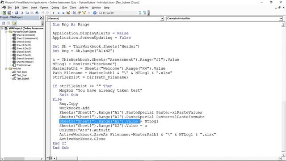Click the Insert UserForm toolbar icon
Viewport: 286px width, 161px height.
(x=9, y=13)
